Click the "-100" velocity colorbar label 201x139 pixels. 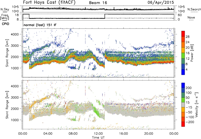(x=190, y=117)
